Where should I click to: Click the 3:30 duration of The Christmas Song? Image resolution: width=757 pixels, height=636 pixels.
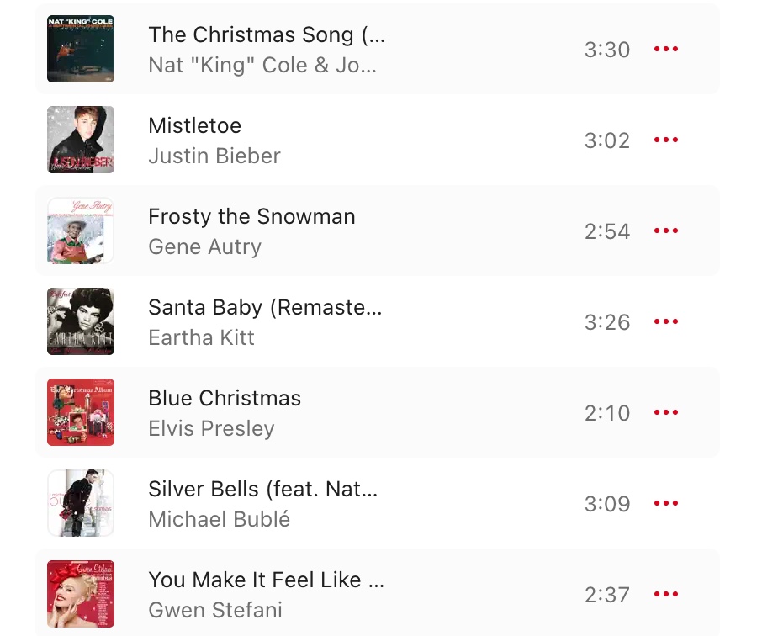click(606, 50)
